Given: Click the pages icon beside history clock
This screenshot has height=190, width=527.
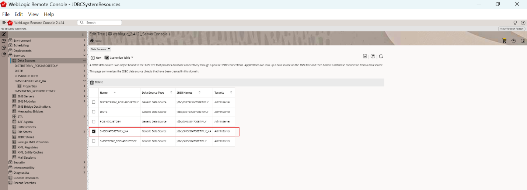Looking at the screenshot, I should (x=523, y=41).
